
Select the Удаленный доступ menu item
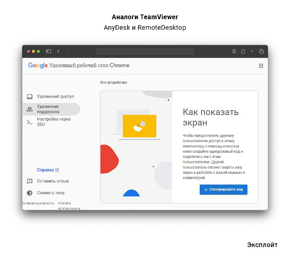coord(55,96)
